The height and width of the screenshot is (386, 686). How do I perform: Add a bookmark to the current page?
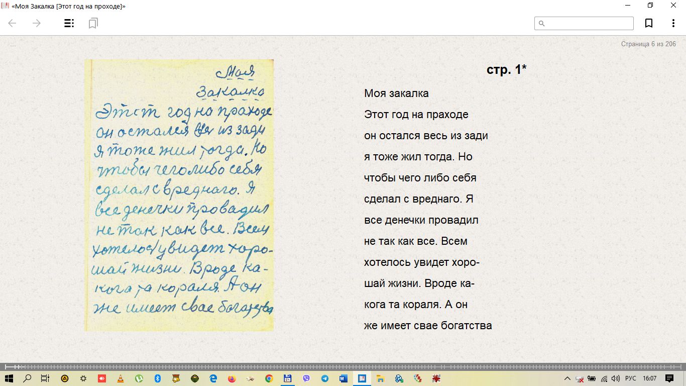pyautogui.click(x=649, y=23)
